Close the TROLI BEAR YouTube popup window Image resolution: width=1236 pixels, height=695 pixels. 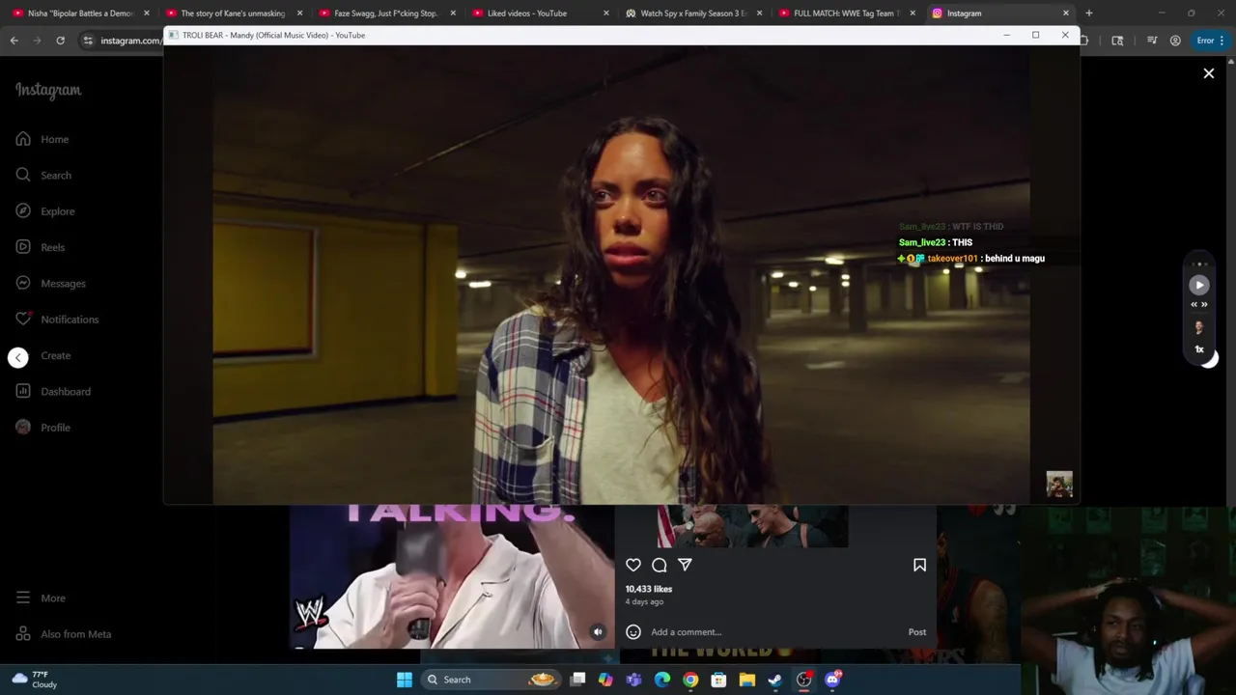point(1065,35)
